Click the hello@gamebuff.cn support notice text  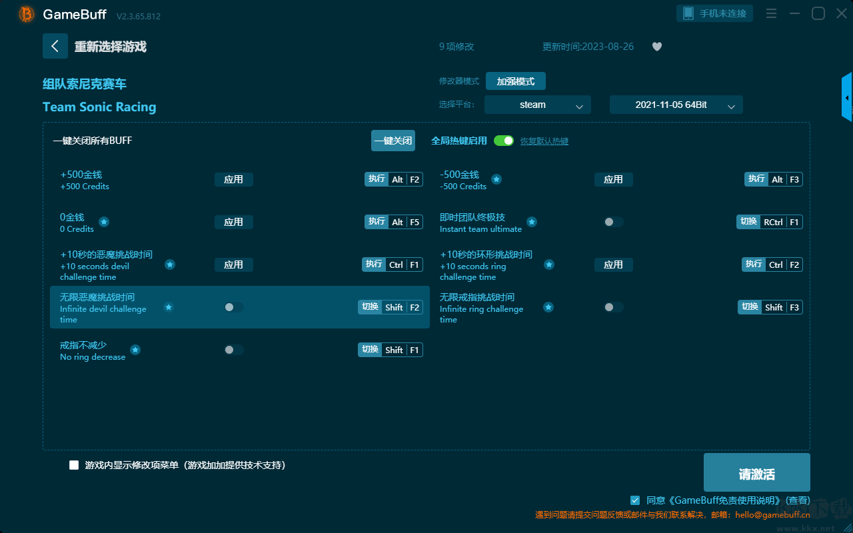(673, 515)
